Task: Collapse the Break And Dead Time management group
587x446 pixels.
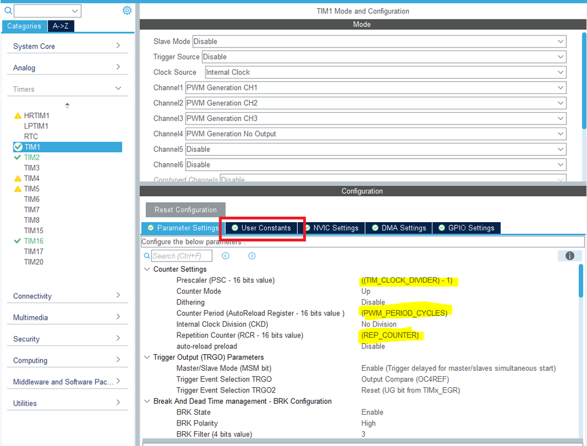Action: (x=147, y=401)
